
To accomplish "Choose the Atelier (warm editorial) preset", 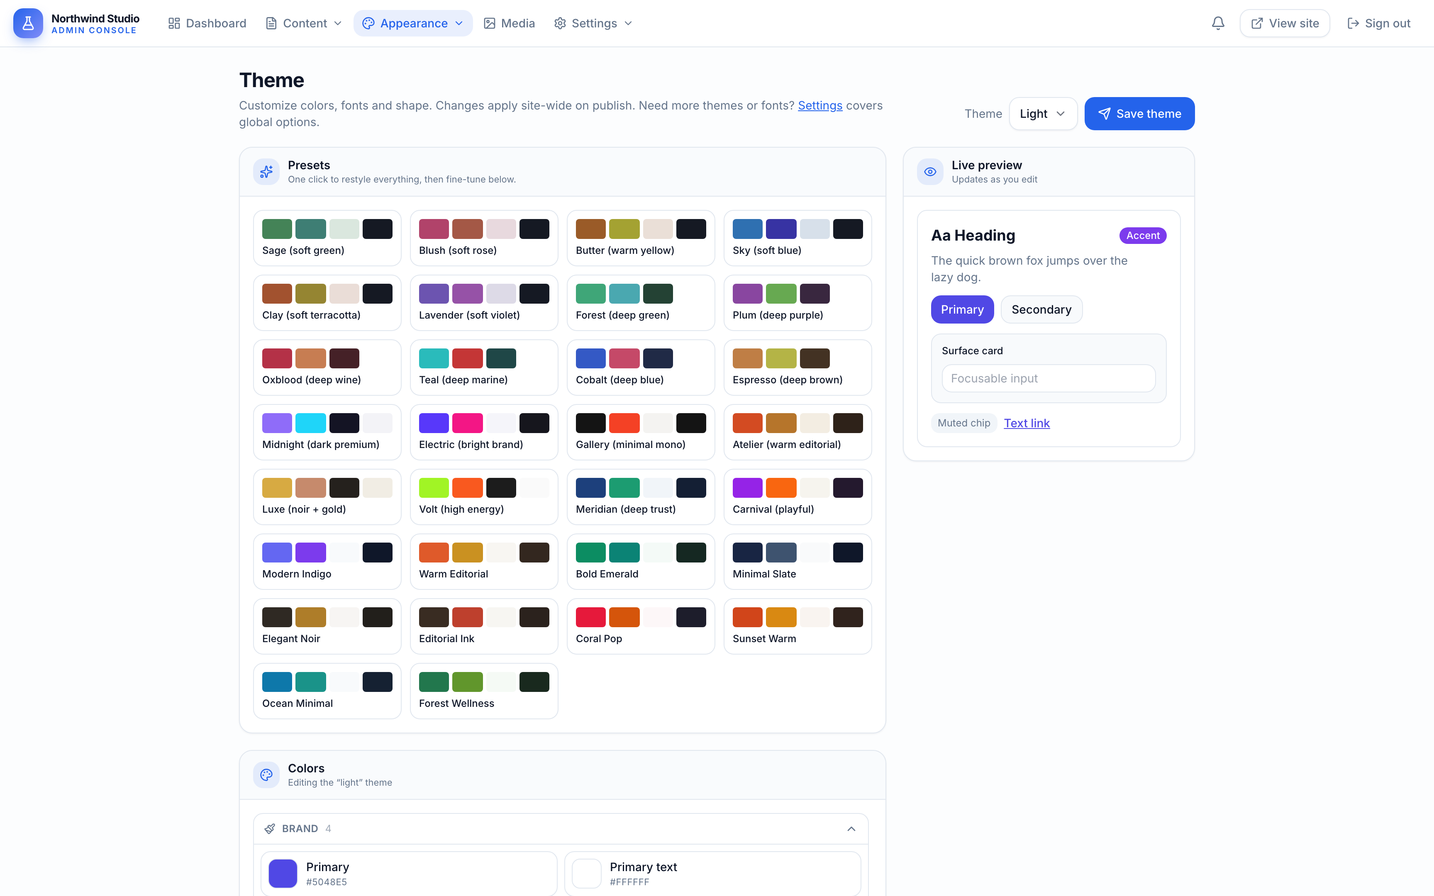I will pyautogui.click(x=797, y=432).
